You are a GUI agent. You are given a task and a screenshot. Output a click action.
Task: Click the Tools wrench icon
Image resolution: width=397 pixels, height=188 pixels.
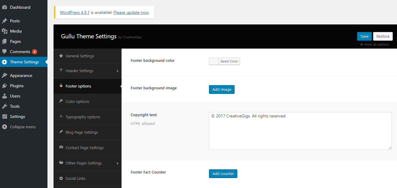coord(5,106)
